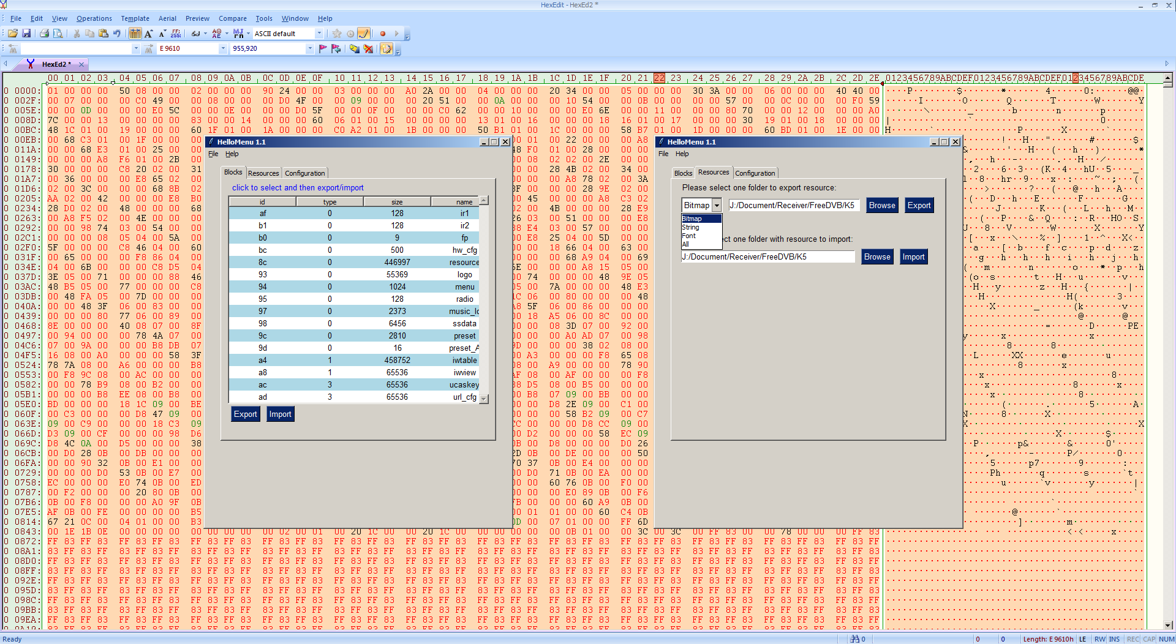Expand the decimal address 955,920 dropdown
Screen dimensions: 1176x644
click(x=310, y=48)
